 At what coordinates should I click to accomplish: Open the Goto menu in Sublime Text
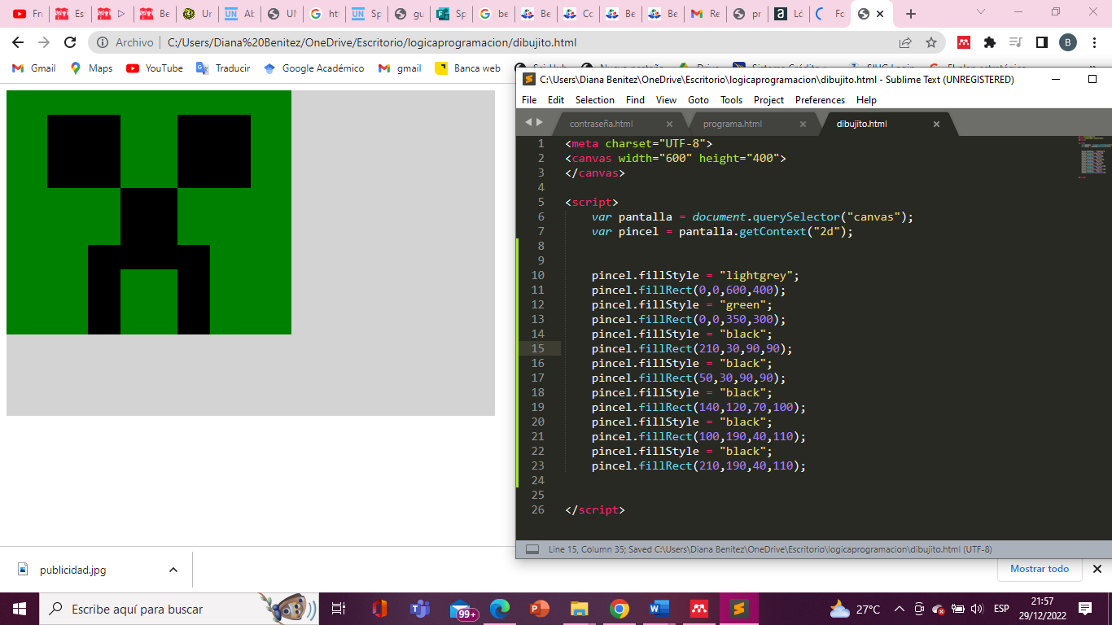pos(698,100)
